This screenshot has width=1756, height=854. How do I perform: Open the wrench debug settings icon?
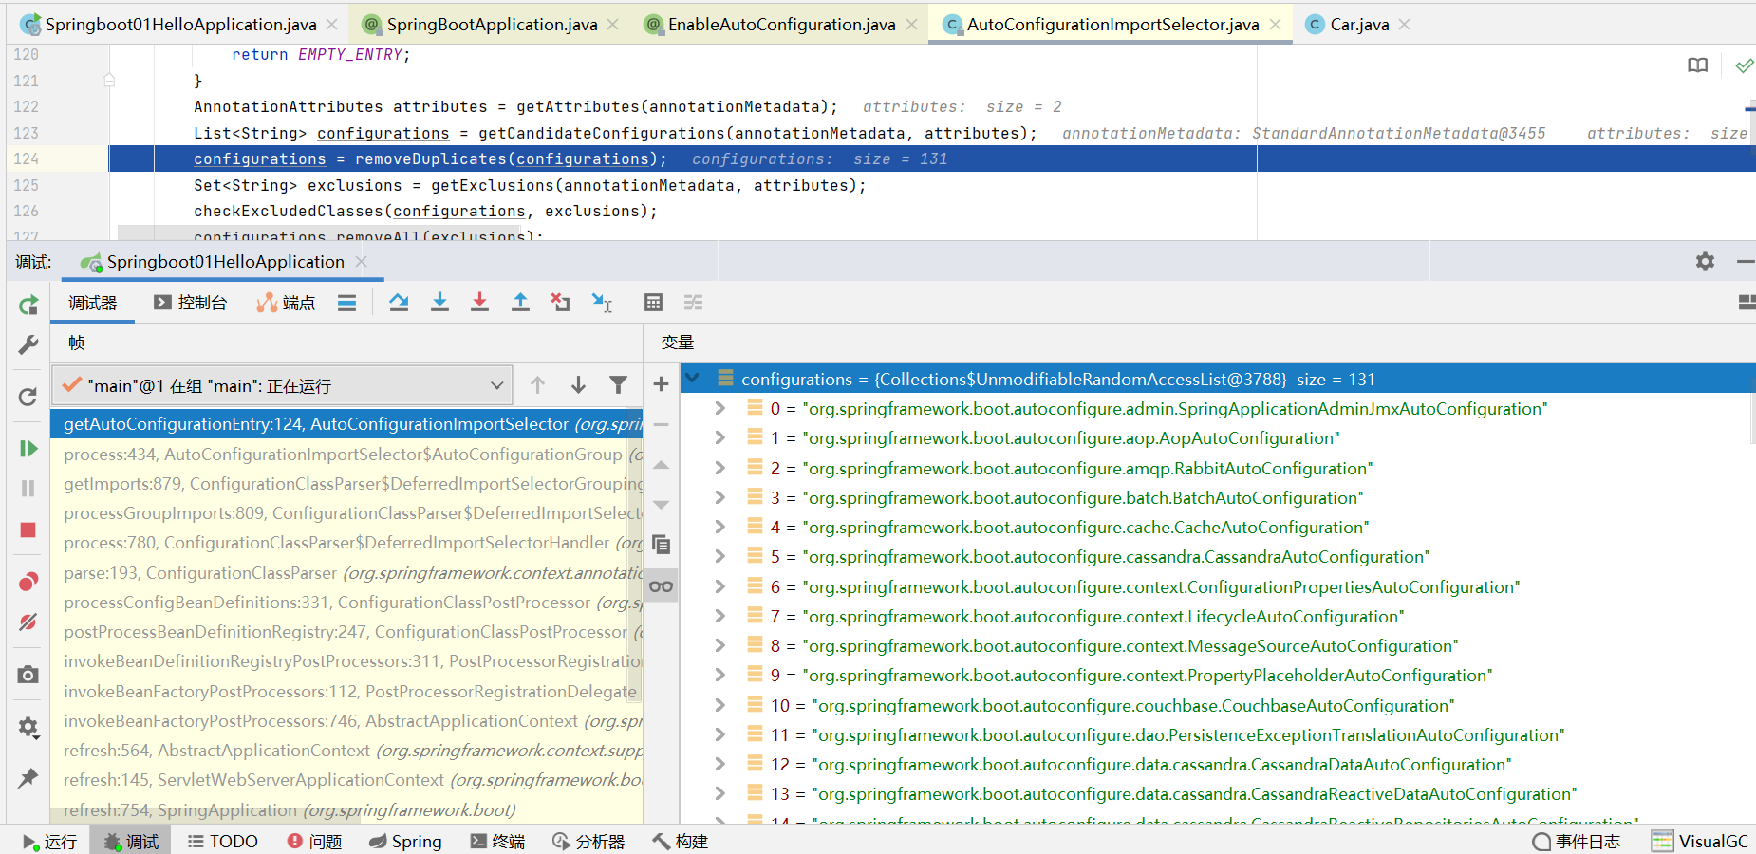[x=28, y=344]
